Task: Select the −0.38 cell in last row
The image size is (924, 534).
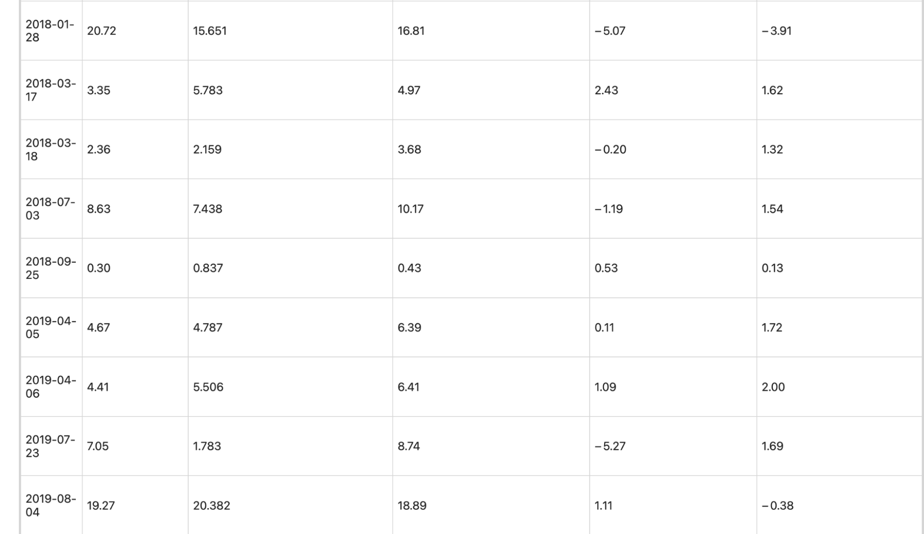Action: [x=839, y=505]
